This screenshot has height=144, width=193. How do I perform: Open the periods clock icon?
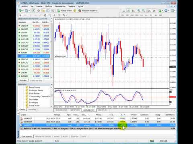[x=166, y=11]
